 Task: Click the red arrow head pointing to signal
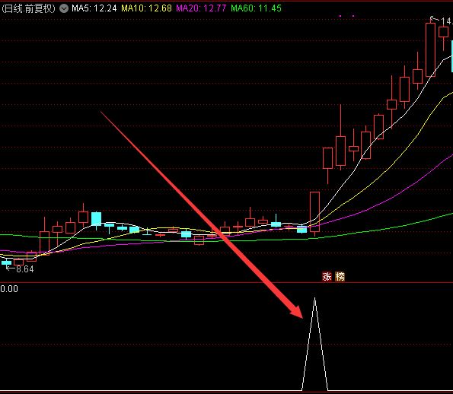click(297, 312)
